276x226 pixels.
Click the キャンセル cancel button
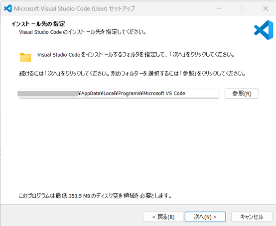click(x=252, y=217)
